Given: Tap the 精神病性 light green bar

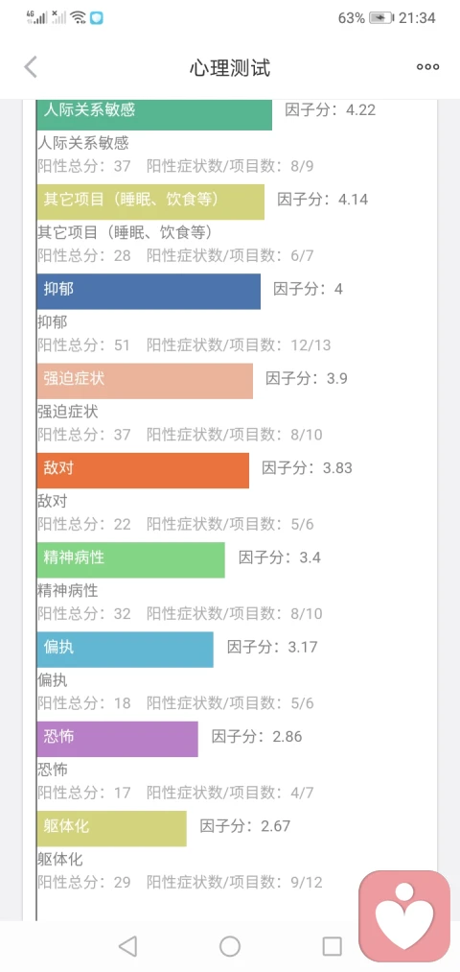Looking at the screenshot, I should tap(130, 559).
